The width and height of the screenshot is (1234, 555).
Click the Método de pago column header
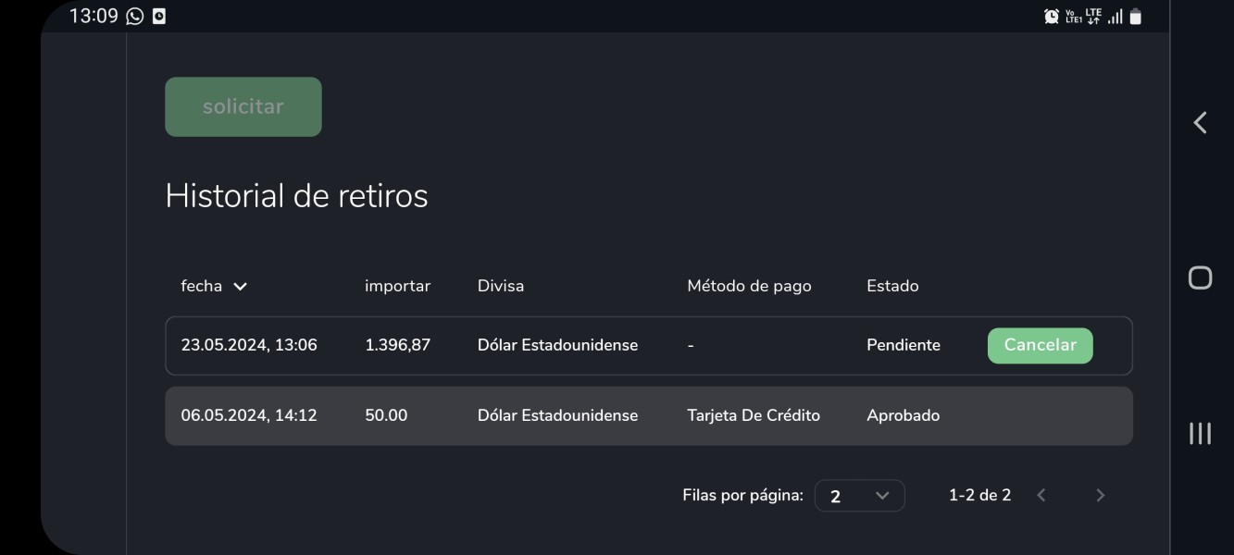(749, 286)
